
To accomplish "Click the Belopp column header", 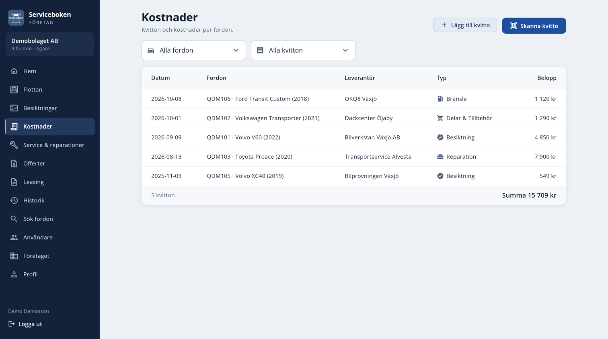I will [547, 78].
